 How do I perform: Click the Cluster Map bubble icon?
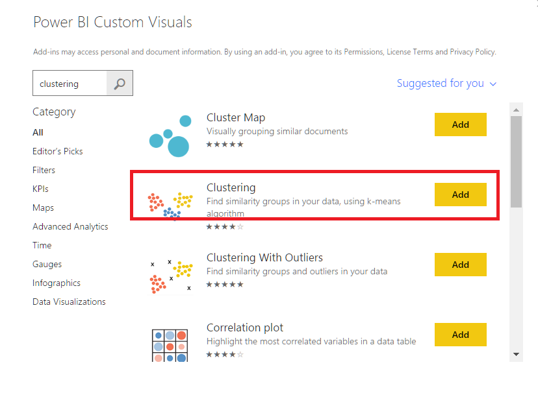click(169, 136)
